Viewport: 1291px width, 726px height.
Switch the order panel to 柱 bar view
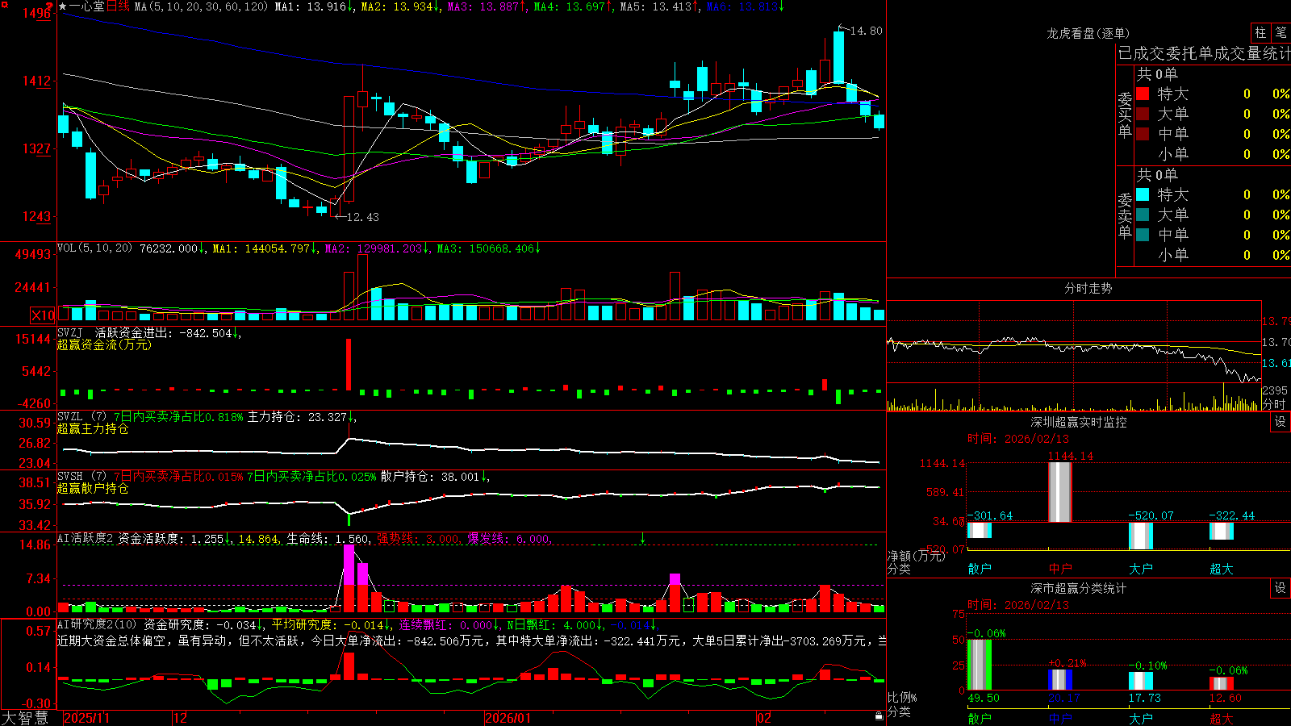1260,33
